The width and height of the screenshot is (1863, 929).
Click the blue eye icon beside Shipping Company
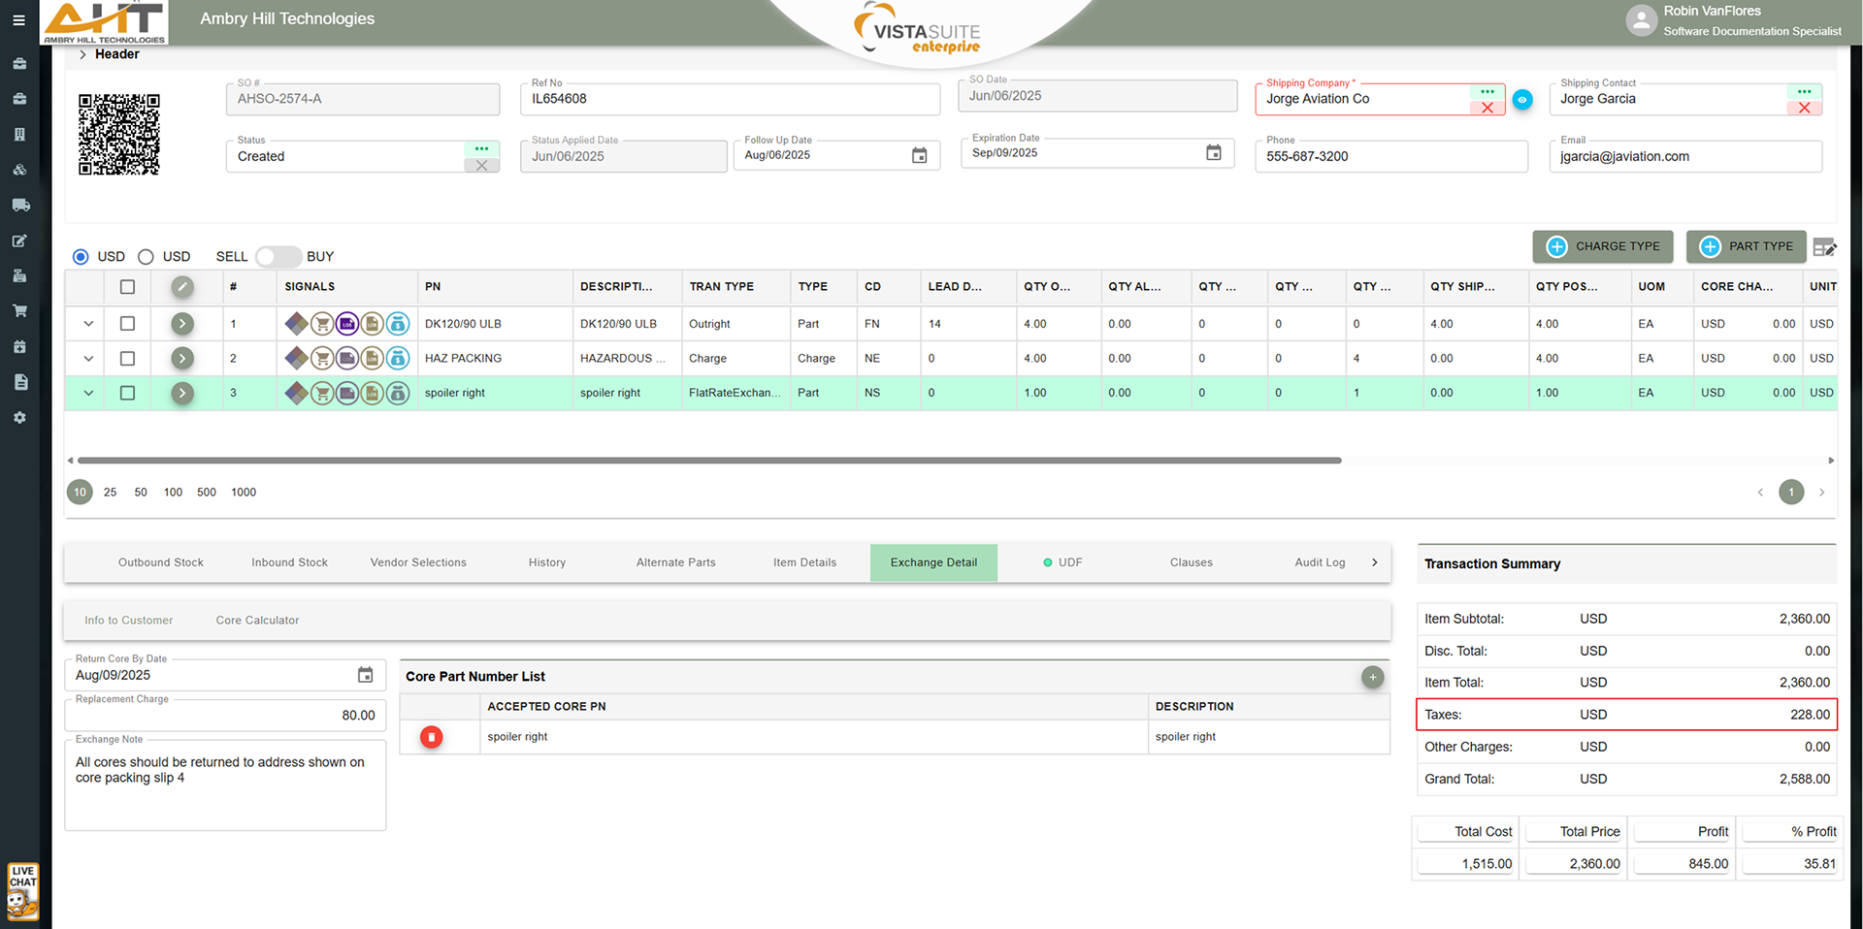[x=1522, y=100]
